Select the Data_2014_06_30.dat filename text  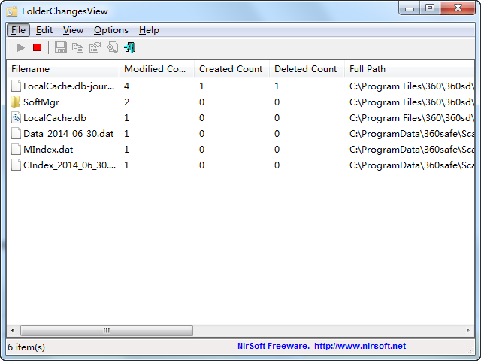pyautogui.click(x=68, y=134)
